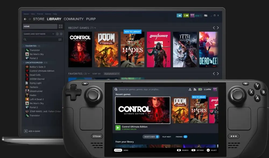Change the Alphabetical sort order dropdown
The width and height of the screenshot is (269, 158).
[x=111, y=74]
